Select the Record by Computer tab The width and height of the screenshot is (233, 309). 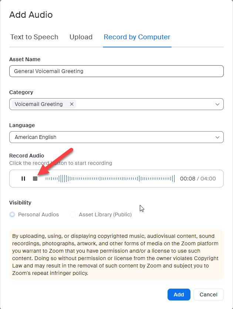point(137,37)
